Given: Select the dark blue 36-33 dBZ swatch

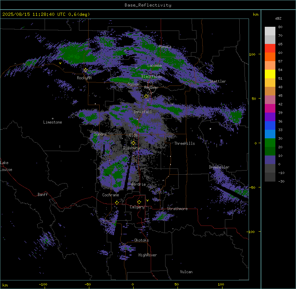Looking at the screenshot, I should click(x=270, y=125).
